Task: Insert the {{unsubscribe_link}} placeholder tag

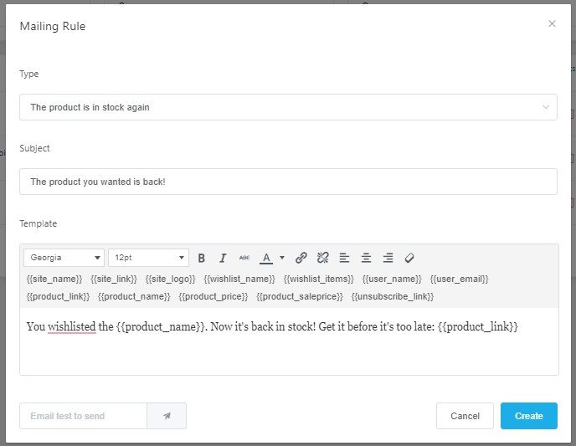Action: 393,296
